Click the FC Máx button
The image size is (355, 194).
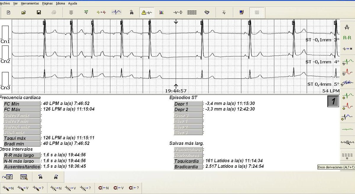tap(21, 109)
